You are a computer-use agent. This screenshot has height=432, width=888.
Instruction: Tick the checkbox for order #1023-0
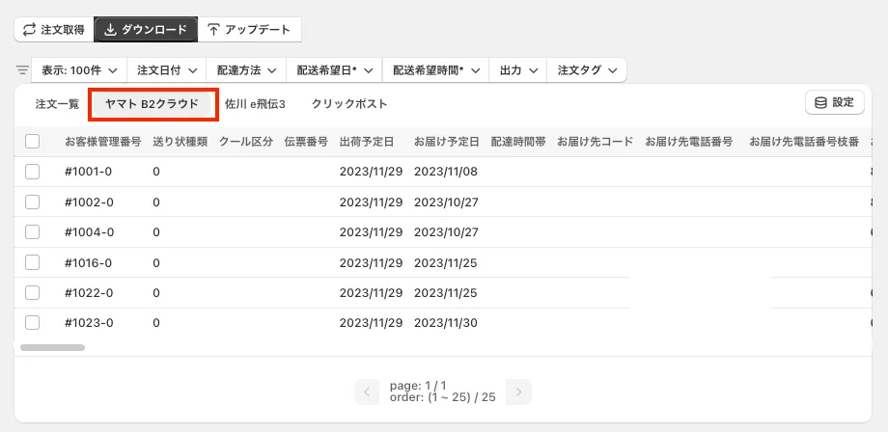pos(33,323)
